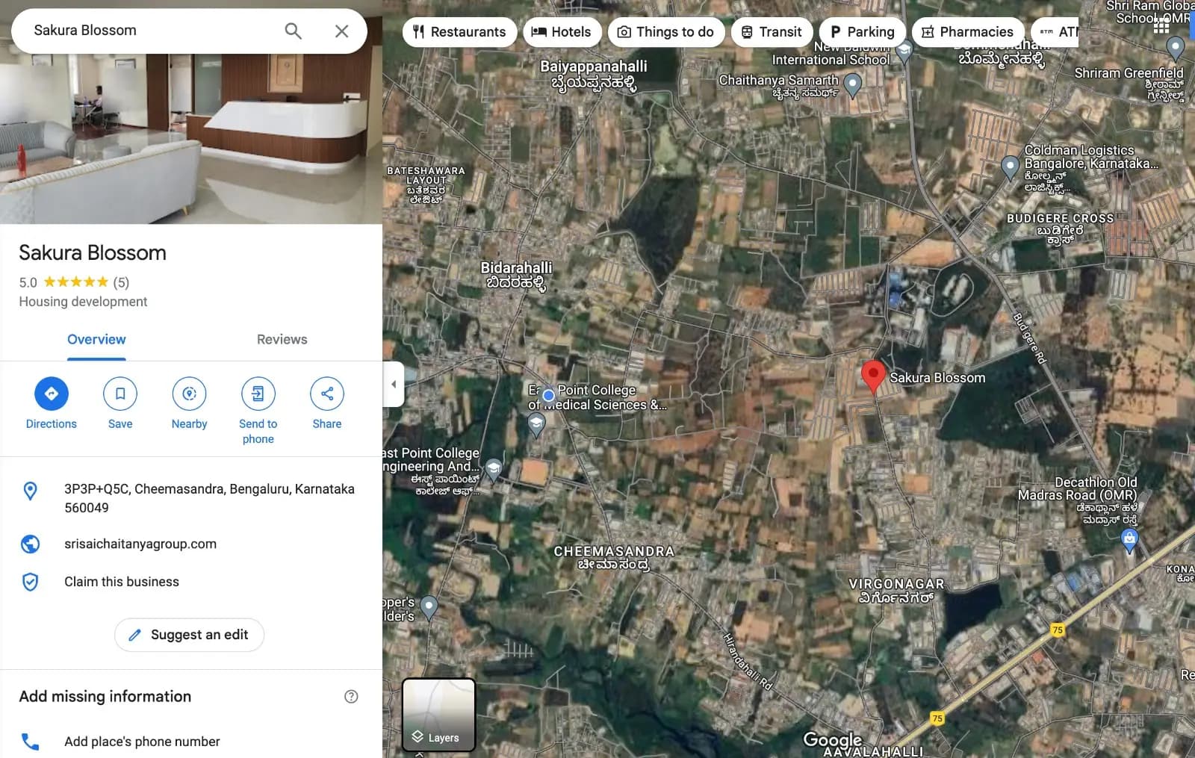The image size is (1195, 758).
Task: Click the Shriram Greenfield map pin
Action: point(1175,49)
